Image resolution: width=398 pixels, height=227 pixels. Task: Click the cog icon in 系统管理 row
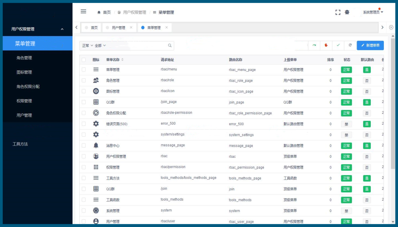[96, 211]
